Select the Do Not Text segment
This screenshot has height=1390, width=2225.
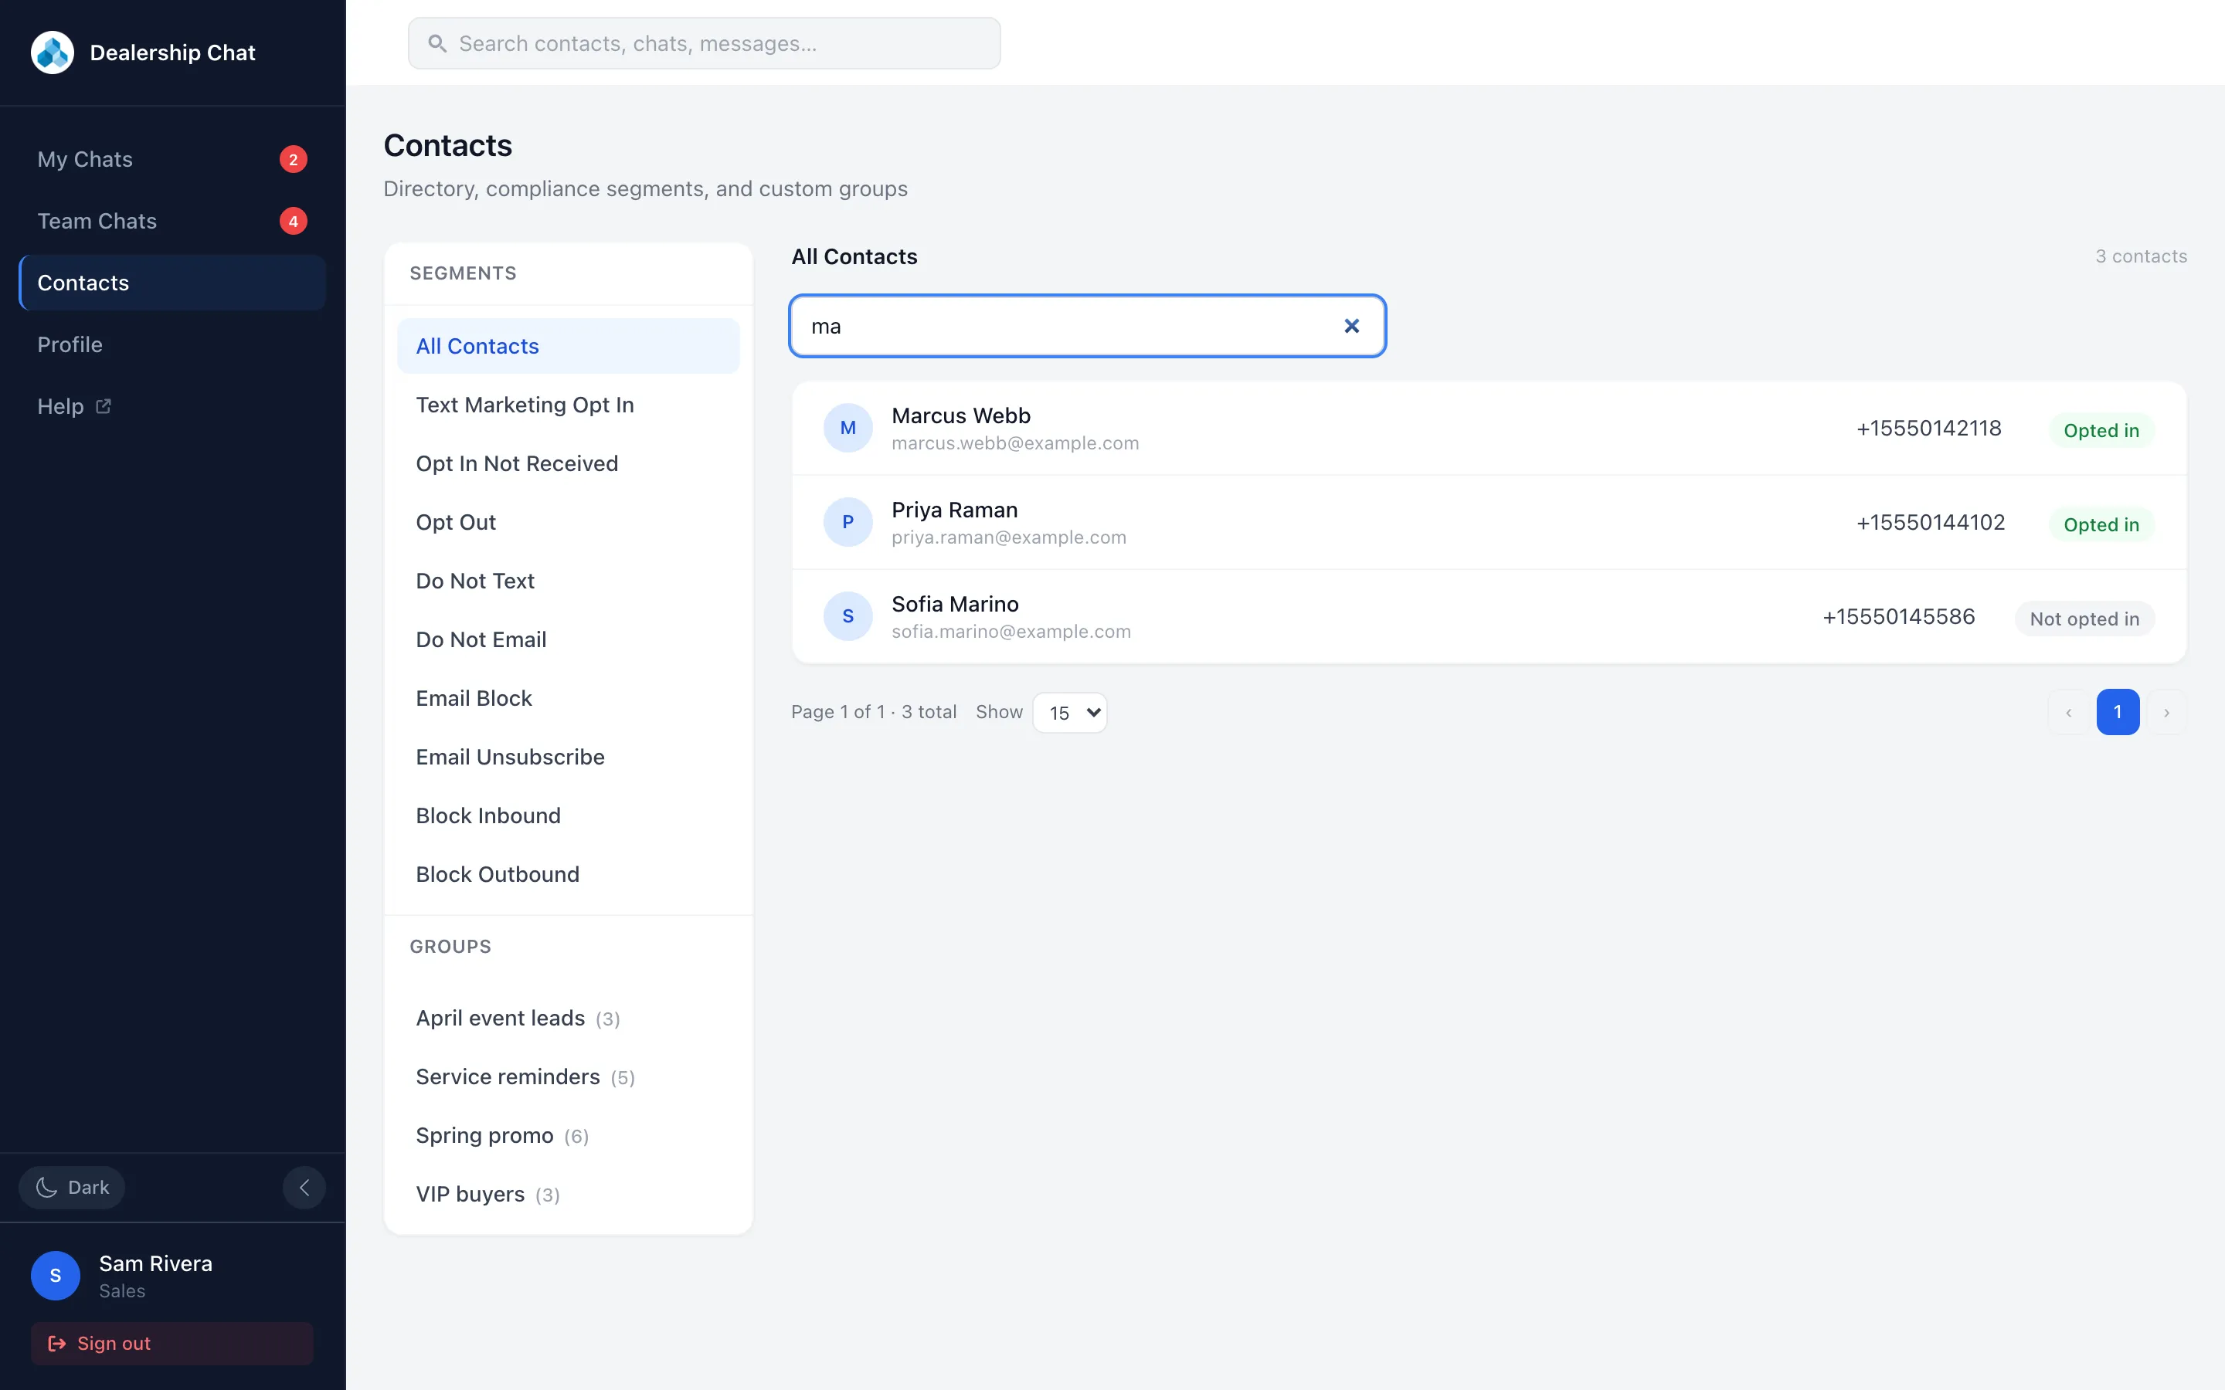[x=568, y=581]
